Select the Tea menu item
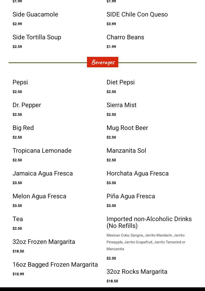This screenshot has height=291, width=205. [18, 219]
